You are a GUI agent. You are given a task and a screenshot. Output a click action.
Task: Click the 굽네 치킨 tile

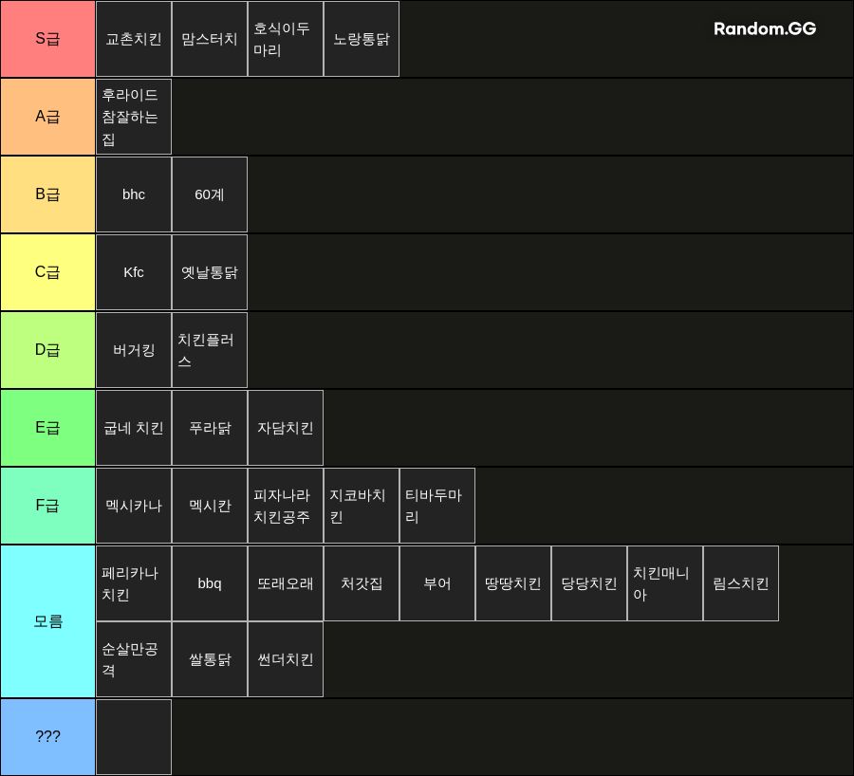point(134,428)
